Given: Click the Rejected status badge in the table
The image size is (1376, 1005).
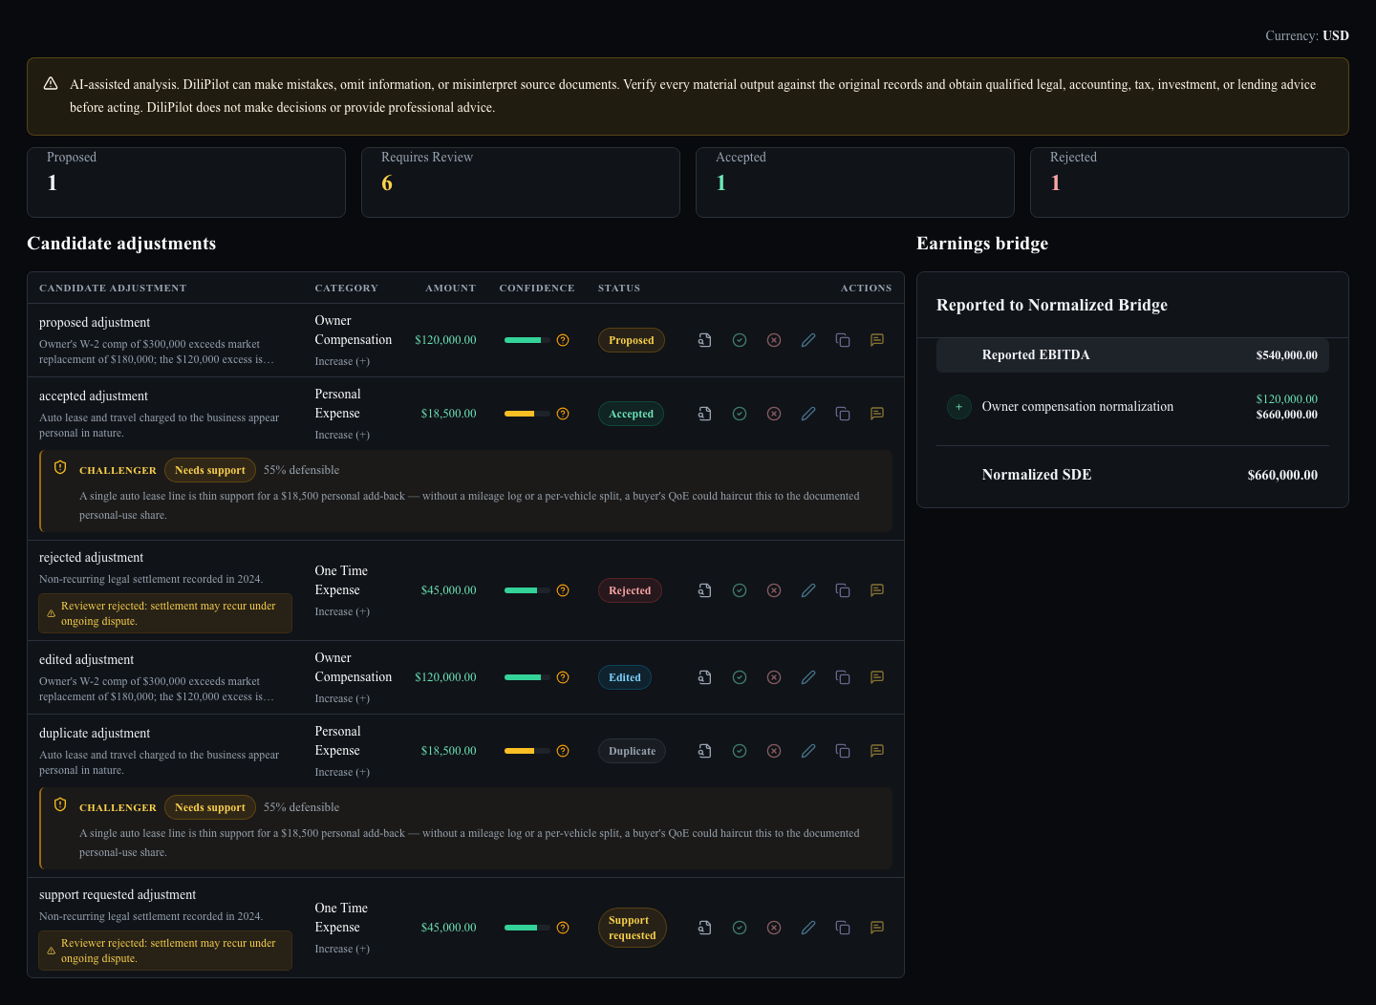Looking at the screenshot, I should [x=630, y=590].
